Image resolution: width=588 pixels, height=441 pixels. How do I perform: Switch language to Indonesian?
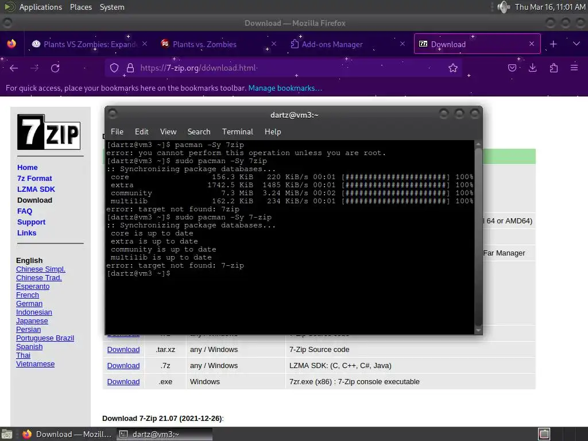click(34, 312)
